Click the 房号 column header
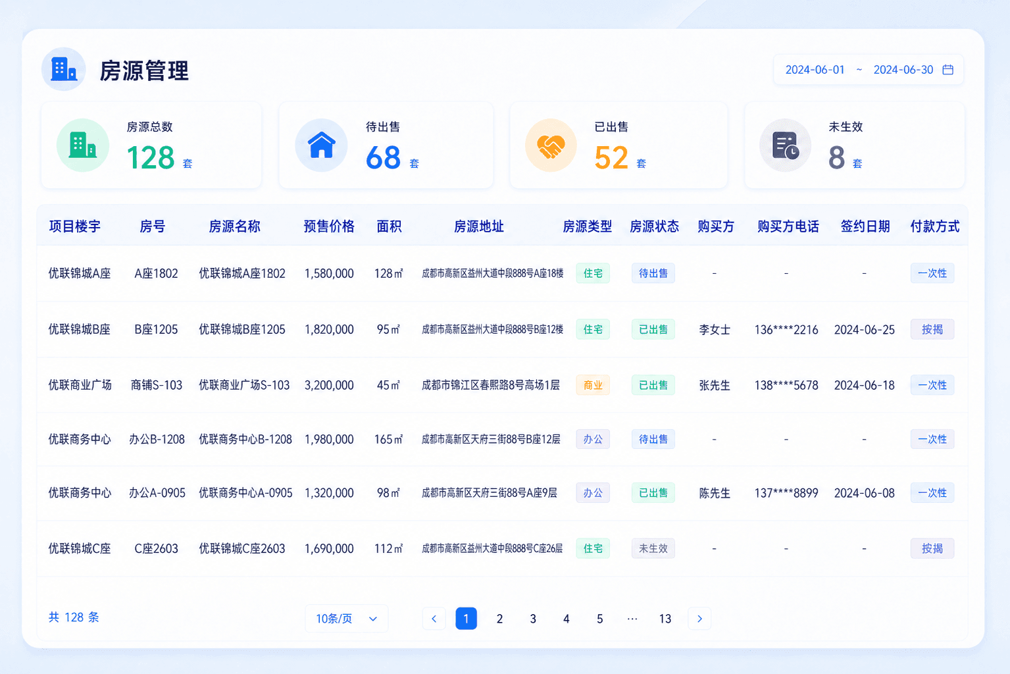 [x=153, y=226]
